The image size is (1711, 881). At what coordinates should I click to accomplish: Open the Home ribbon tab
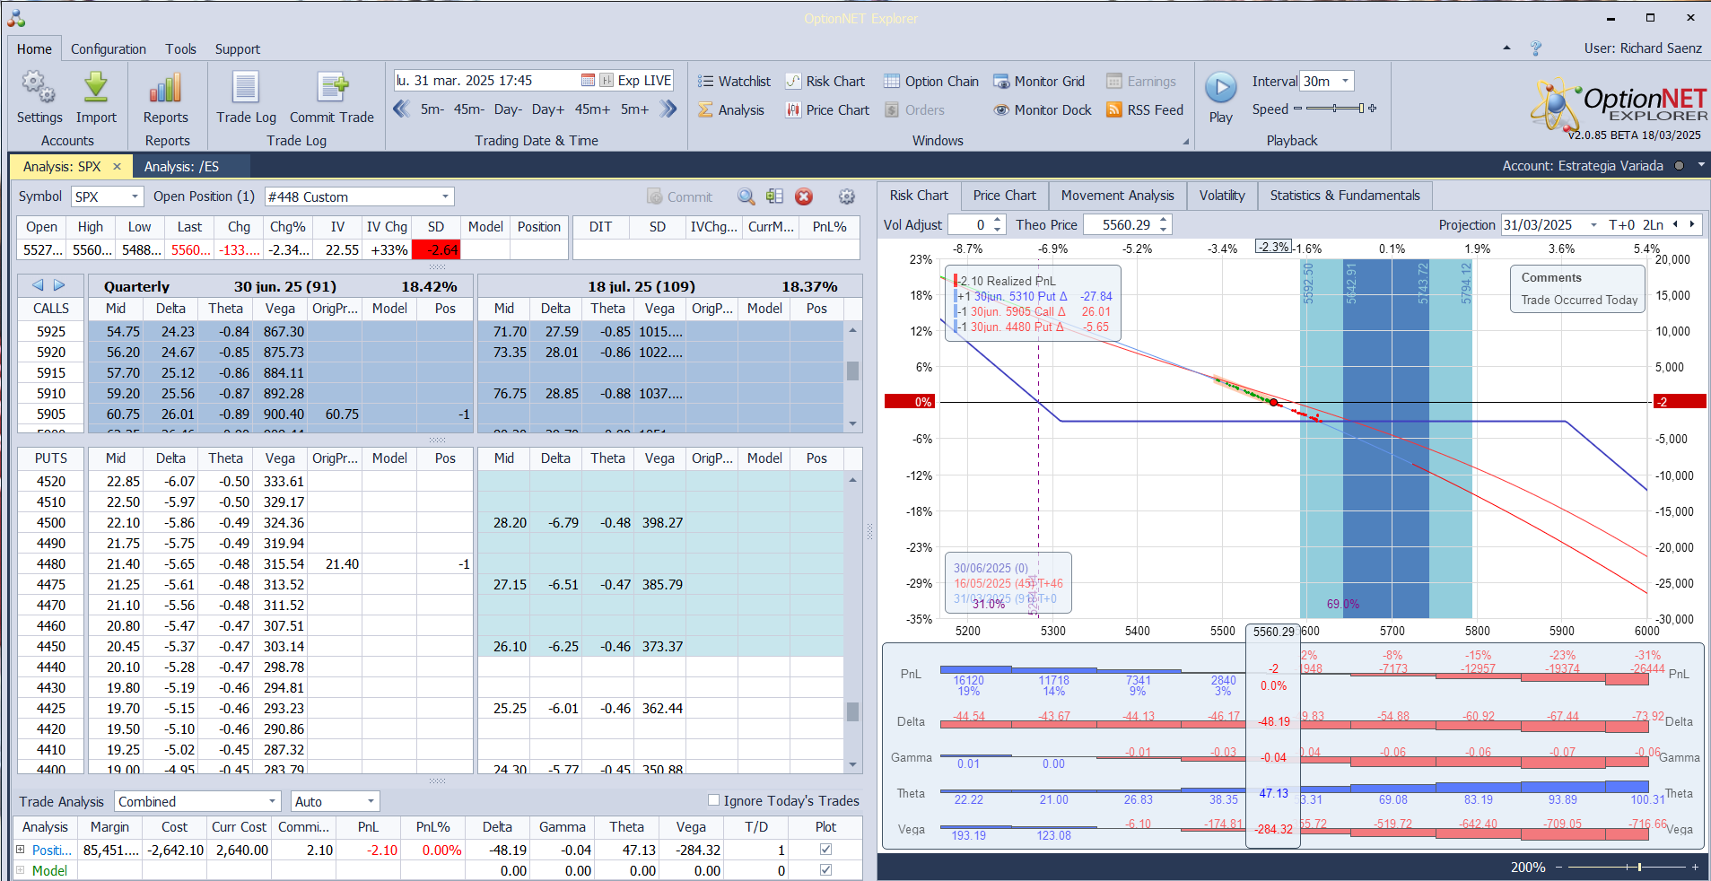[x=34, y=48]
